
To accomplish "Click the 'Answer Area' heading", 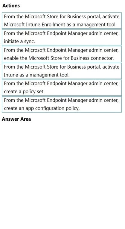I will coord(16,119).
